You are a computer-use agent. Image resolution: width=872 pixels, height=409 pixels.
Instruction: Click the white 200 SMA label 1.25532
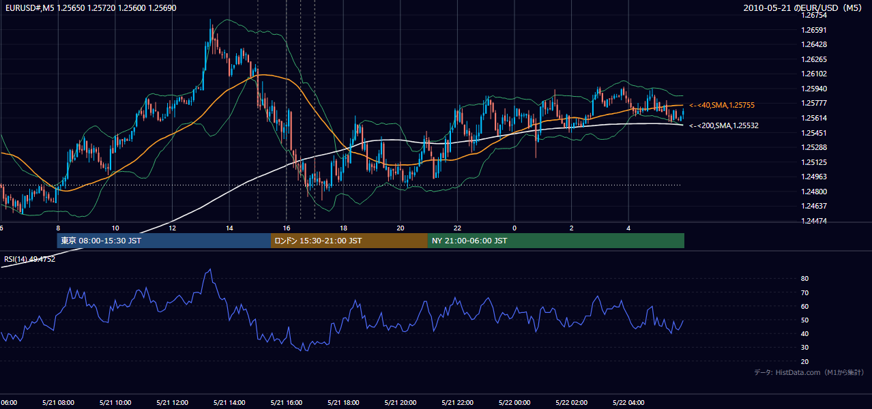(724, 125)
